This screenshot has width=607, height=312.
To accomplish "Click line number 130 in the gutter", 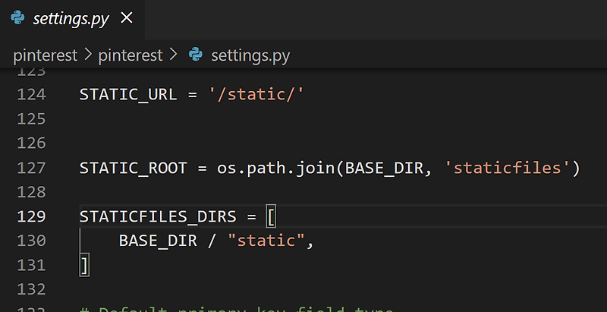I will (x=31, y=241).
